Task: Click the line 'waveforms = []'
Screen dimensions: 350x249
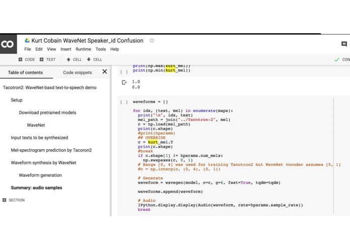Action: click(150, 102)
